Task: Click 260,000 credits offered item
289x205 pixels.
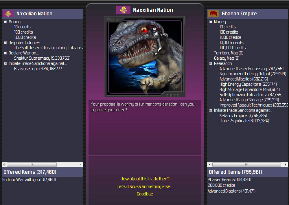Action: click(x=221, y=185)
